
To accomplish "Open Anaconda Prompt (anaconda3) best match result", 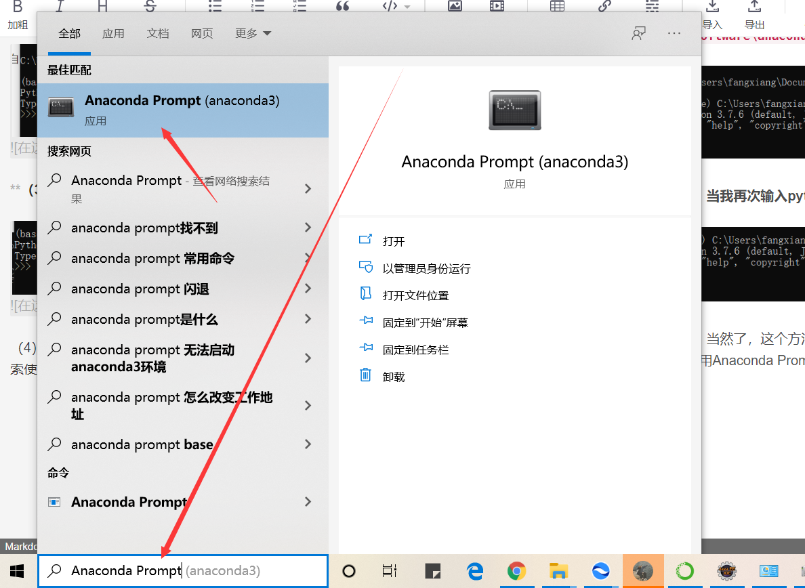I will [183, 110].
